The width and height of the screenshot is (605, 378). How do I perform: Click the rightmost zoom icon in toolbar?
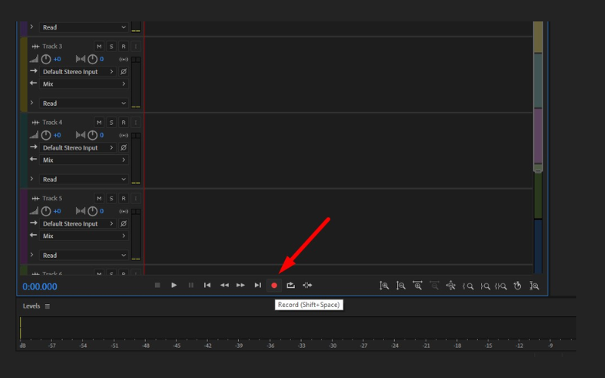point(534,286)
